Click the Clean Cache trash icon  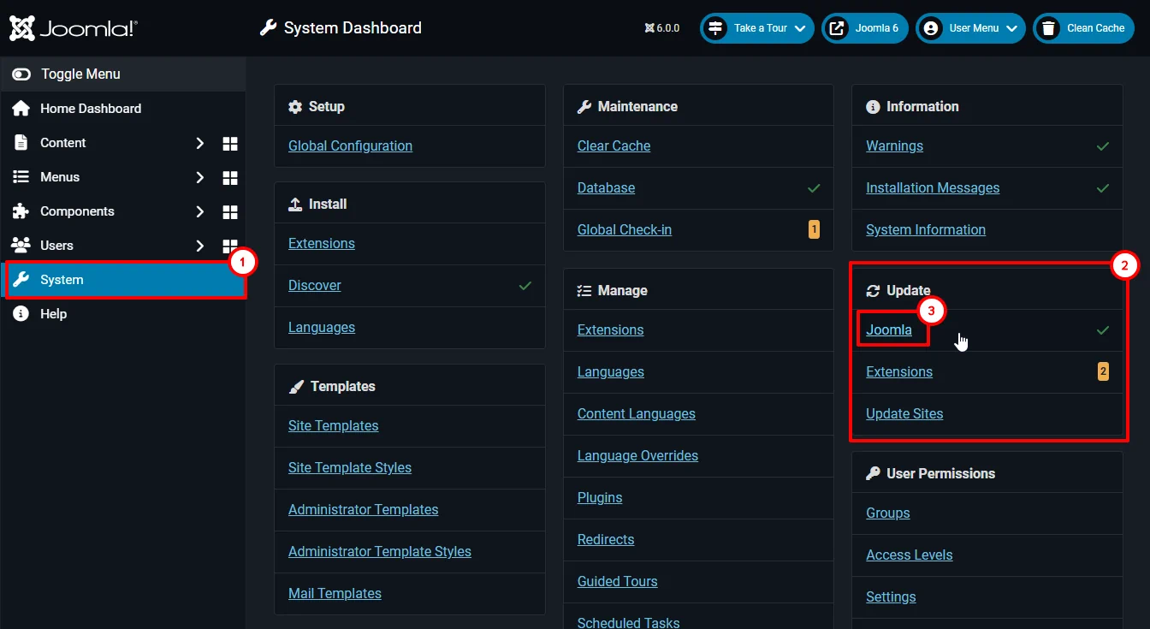pyautogui.click(x=1047, y=28)
